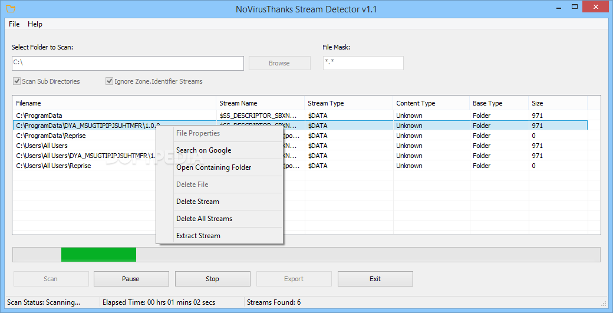Choose Open Containing Folder menu entry
This screenshot has width=613, height=313.
tap(219, 167)
